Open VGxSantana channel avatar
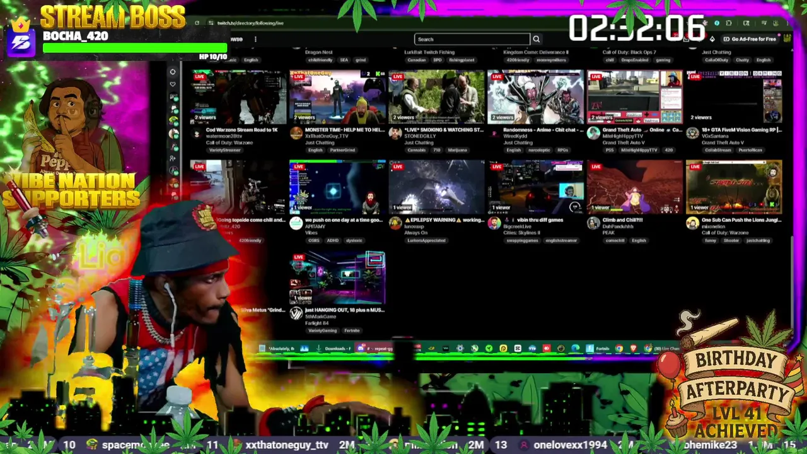 click(692, 133)
